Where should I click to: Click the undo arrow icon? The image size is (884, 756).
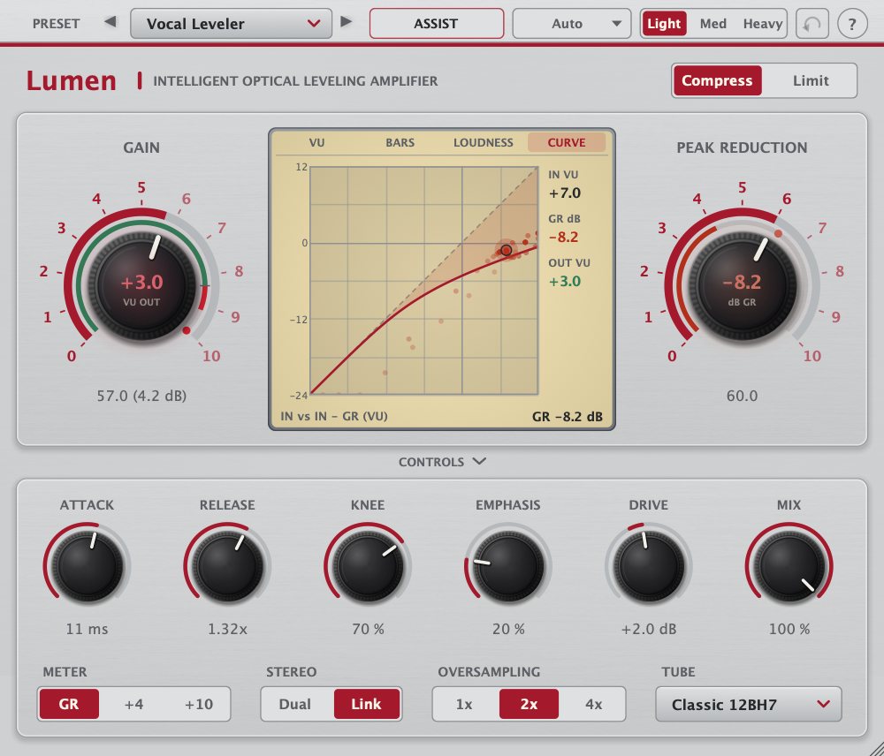(x=812, y=24)
